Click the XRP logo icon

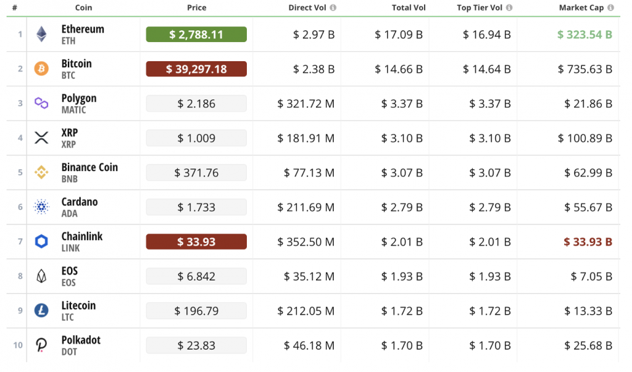click(41, 138)
